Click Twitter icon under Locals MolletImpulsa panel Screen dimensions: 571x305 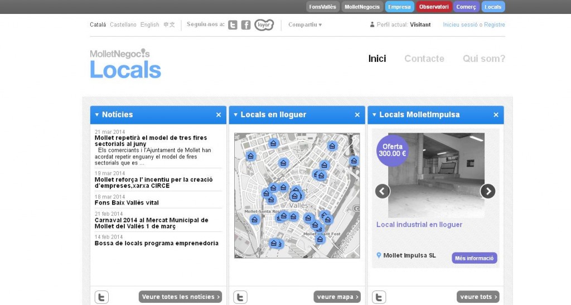(379, 297)
